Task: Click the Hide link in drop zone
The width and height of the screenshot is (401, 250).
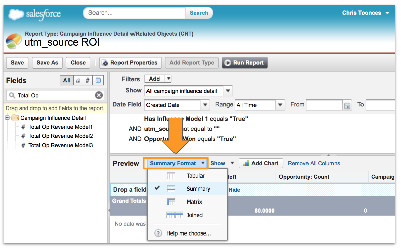Action: click(x=234, y=190)
